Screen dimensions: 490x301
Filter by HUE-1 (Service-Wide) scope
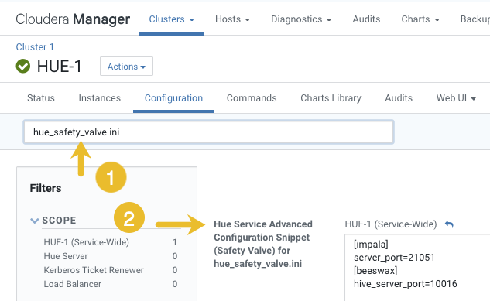pyautogui.click(x=87, y=242)
